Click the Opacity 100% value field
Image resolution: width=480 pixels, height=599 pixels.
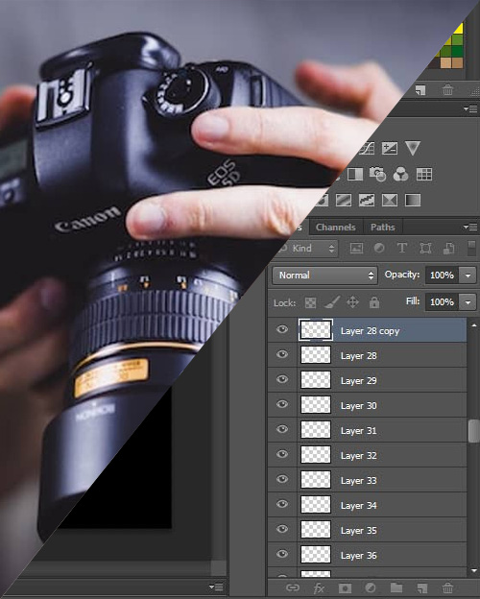[443, 276]
